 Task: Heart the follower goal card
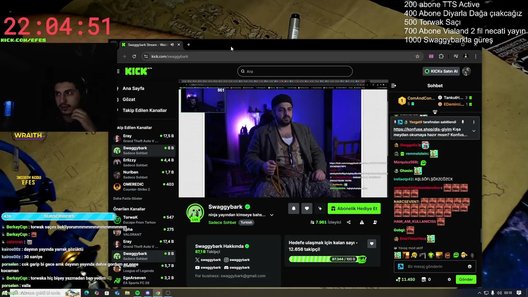(372, 244)
